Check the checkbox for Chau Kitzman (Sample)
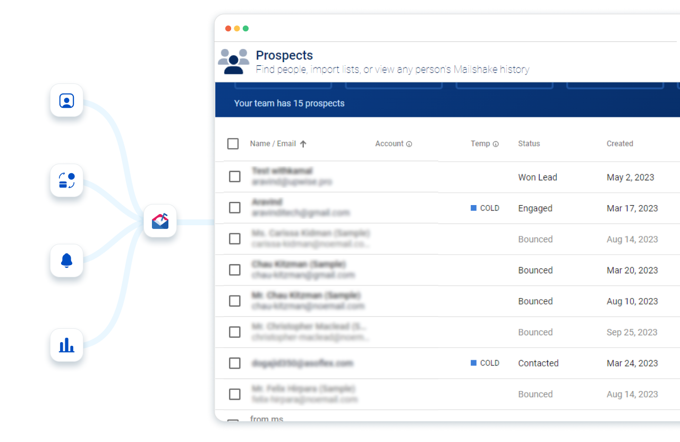 (x=234, y=270)
